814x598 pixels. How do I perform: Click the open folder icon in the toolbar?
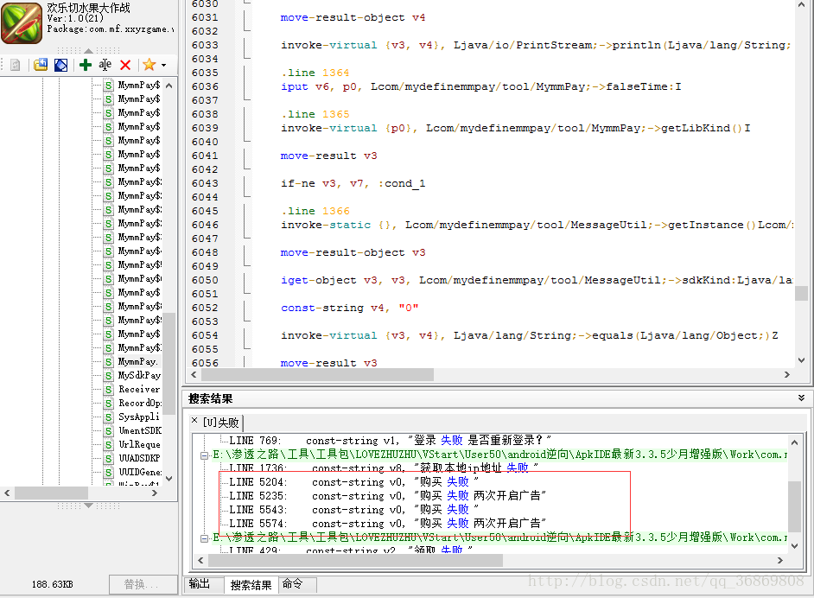[41, 65]
